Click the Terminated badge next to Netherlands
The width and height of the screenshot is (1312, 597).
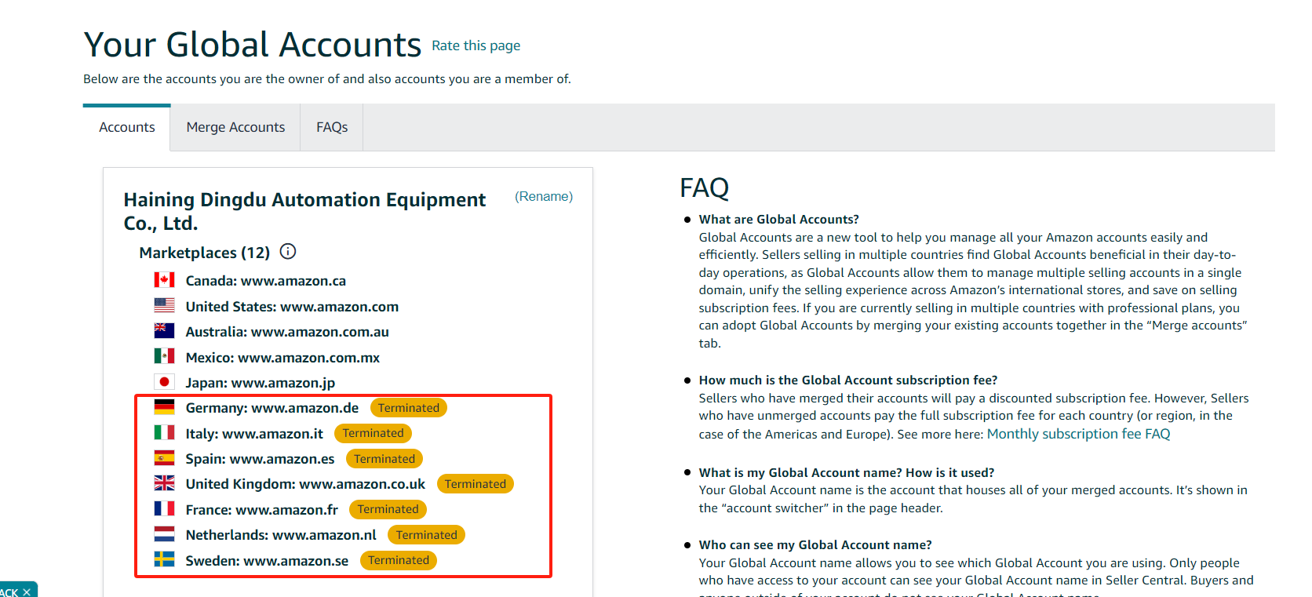427,535
